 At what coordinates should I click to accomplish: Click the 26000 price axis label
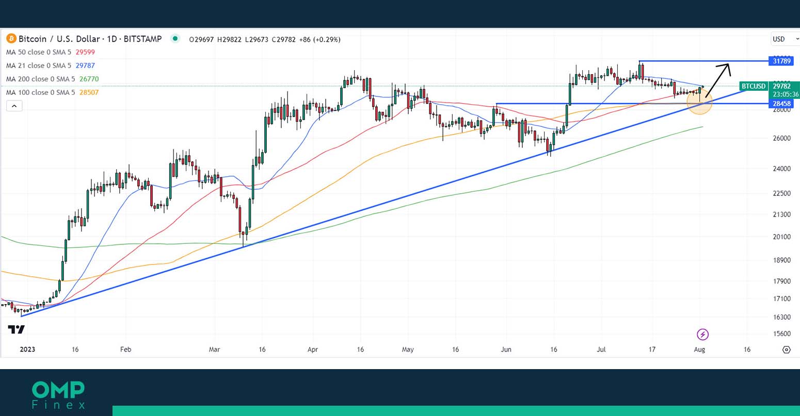(x=781, y=138)
